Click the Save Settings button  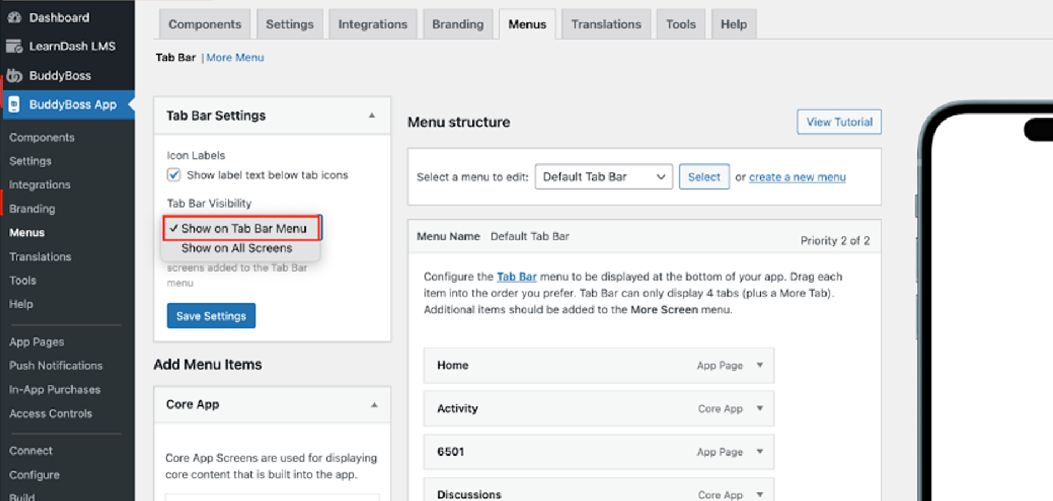tap(211, 316)
